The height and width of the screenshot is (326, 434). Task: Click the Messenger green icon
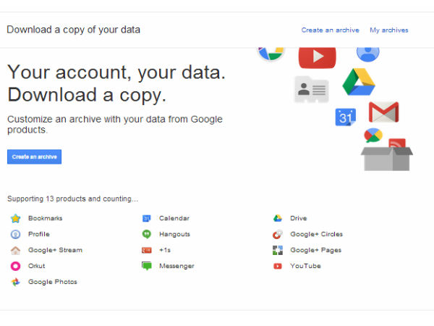(146, 266)
